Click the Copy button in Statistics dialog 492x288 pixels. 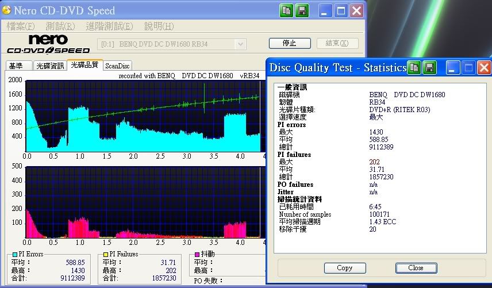tap(345, 268)
